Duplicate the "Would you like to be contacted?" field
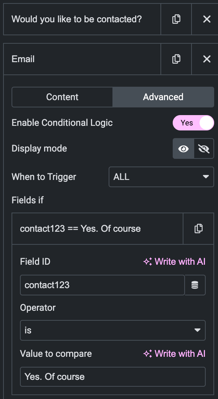The width and height of the screenshot is (218, 399). pos(176,19)
